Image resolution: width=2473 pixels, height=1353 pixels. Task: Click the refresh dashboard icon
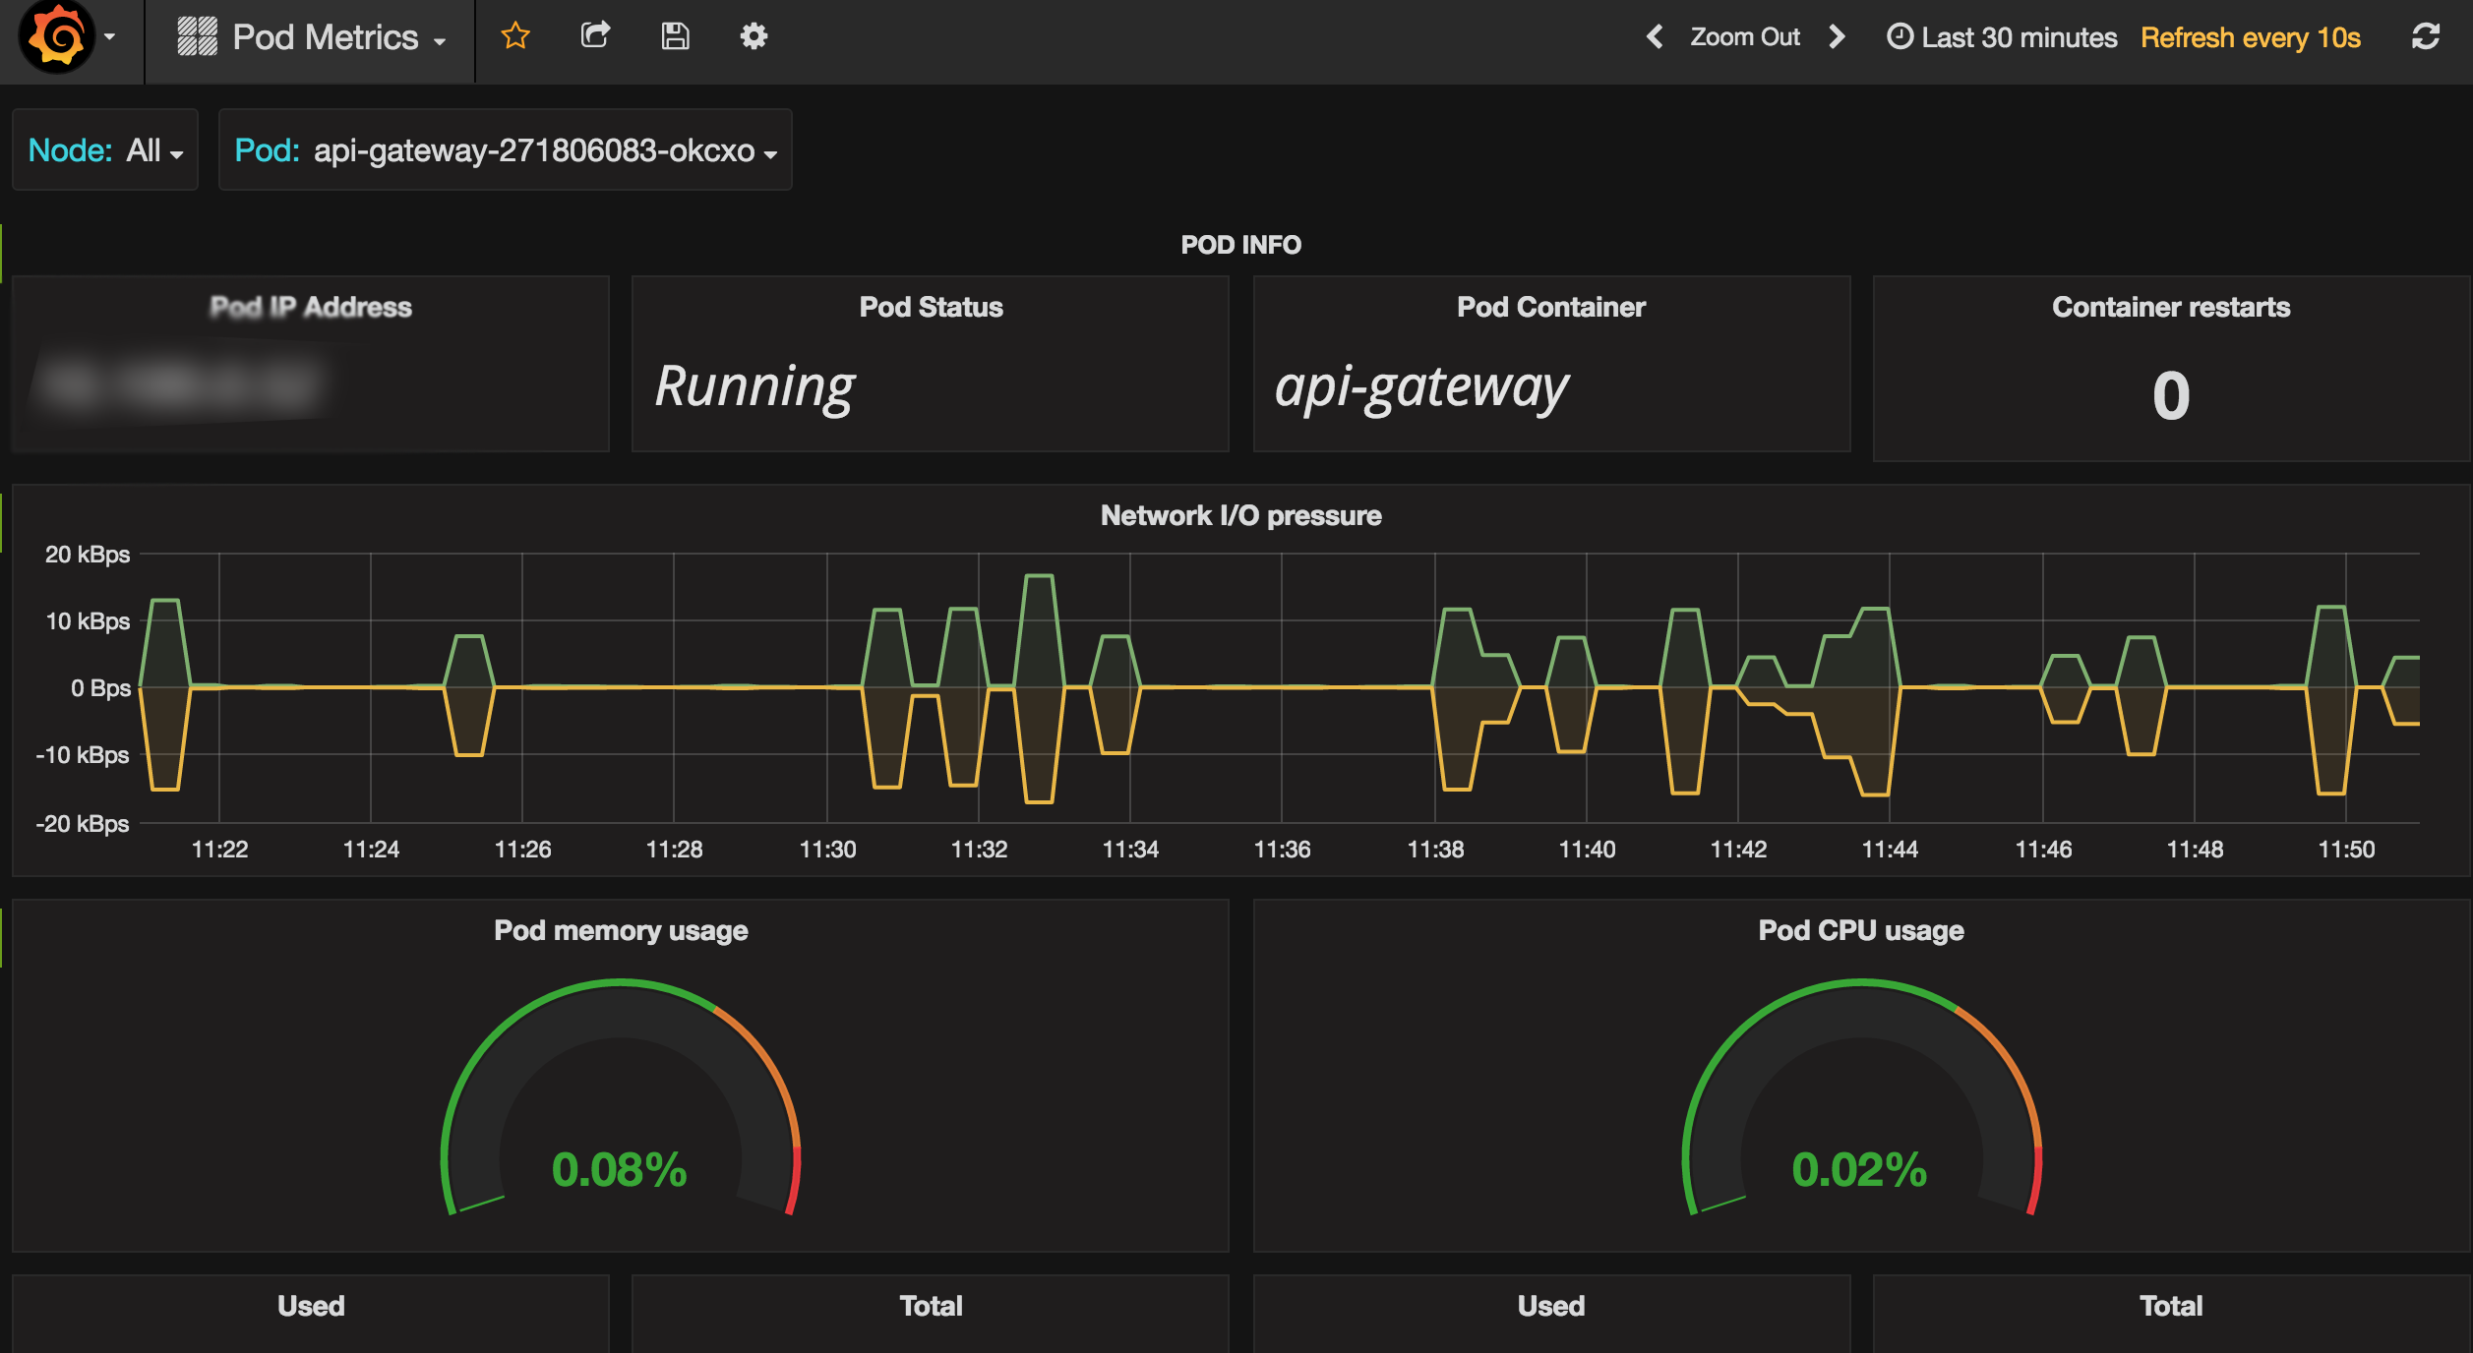2425,36
